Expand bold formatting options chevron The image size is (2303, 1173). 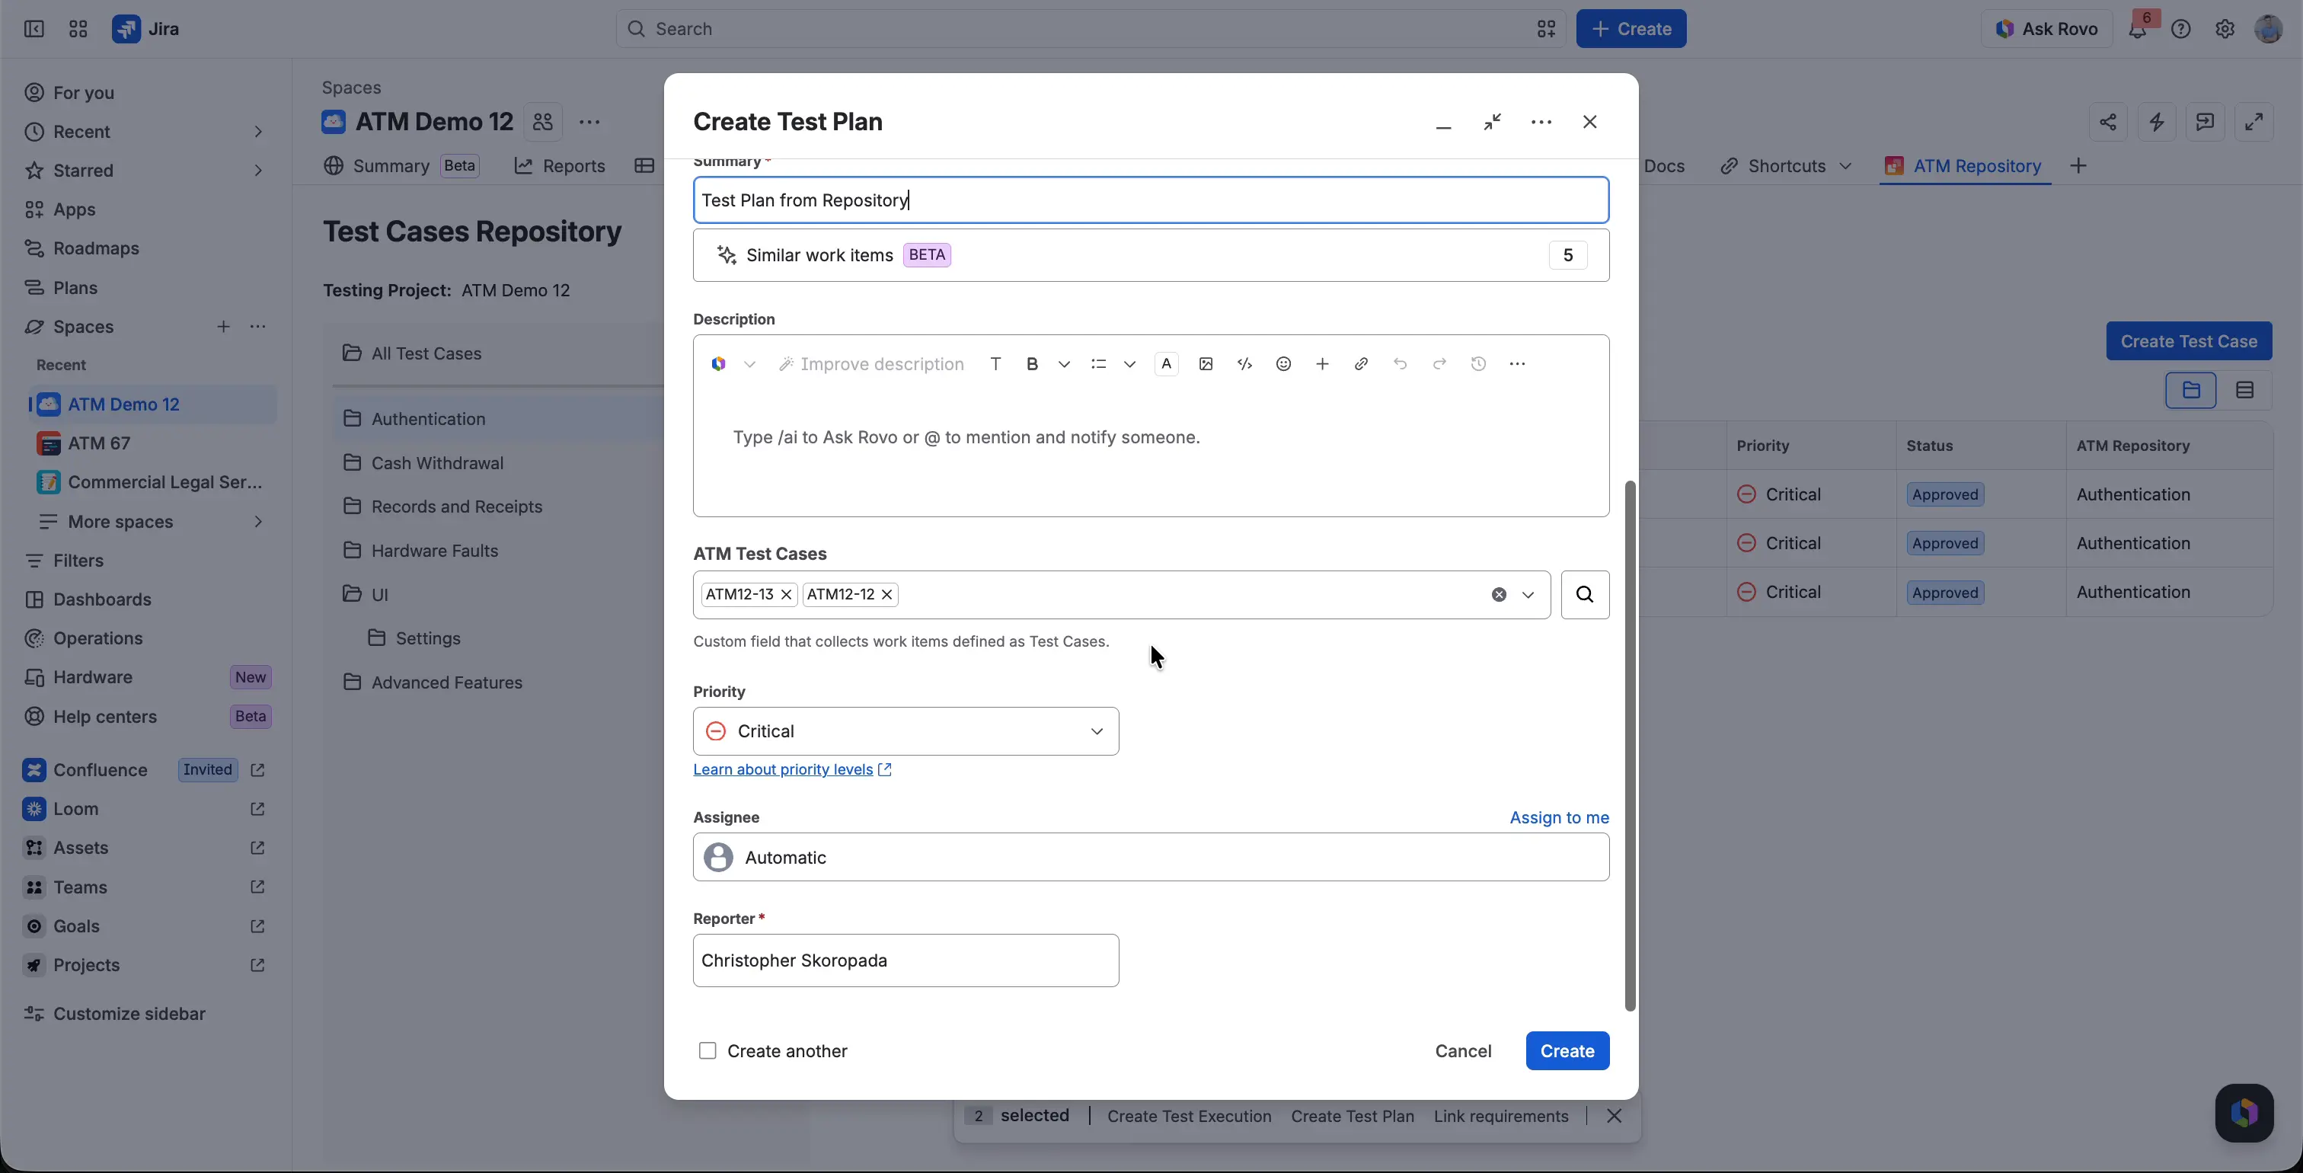[x=1064, y=364]
